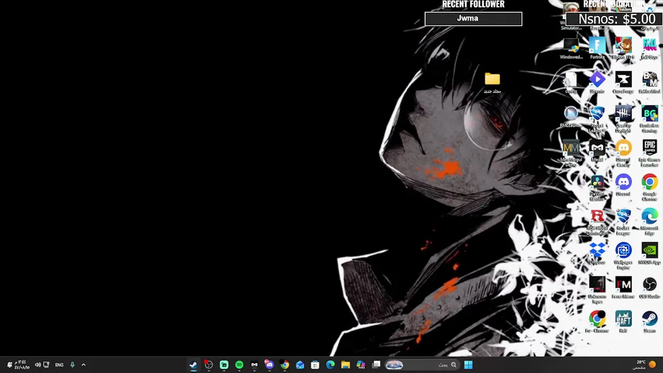Open the 28°C weather widget
This screenshot has height=373, width=663.
[x=645, y=365]
